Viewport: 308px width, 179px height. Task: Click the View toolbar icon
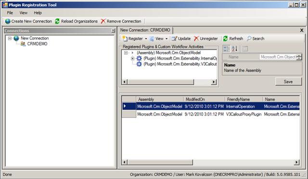[x=152, y=38]
